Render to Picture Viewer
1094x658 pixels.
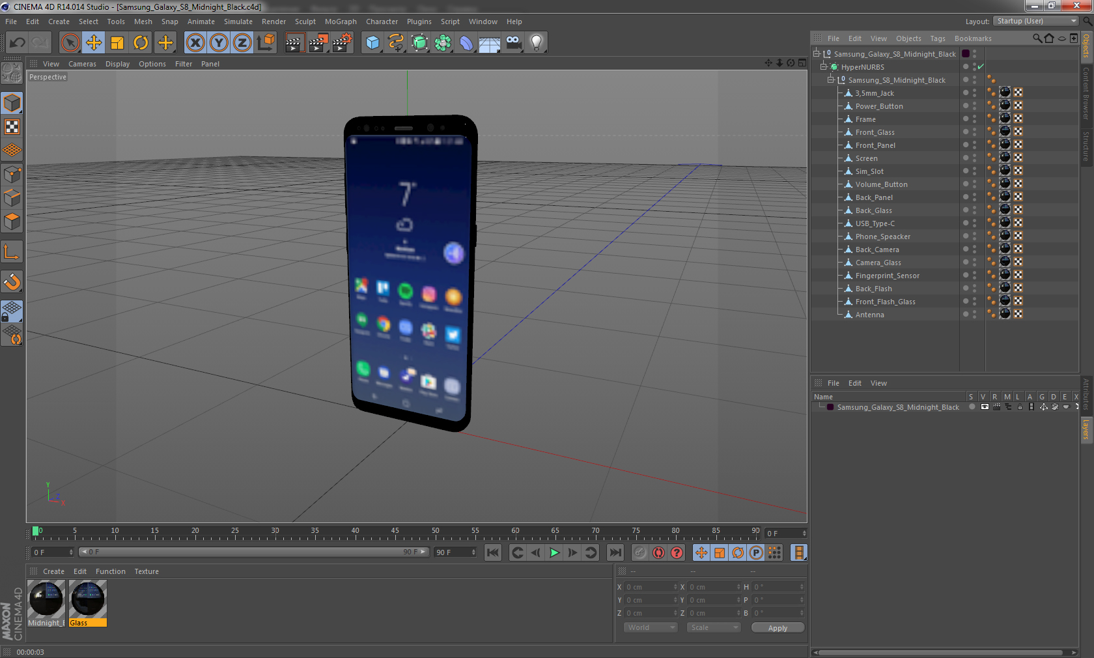point(318,43)
